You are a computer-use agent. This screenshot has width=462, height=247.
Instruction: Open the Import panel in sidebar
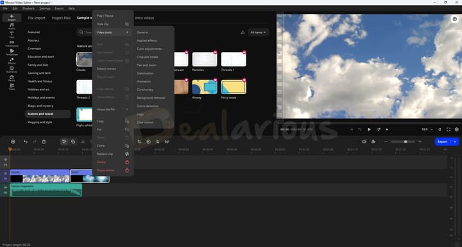pos(12,18)
